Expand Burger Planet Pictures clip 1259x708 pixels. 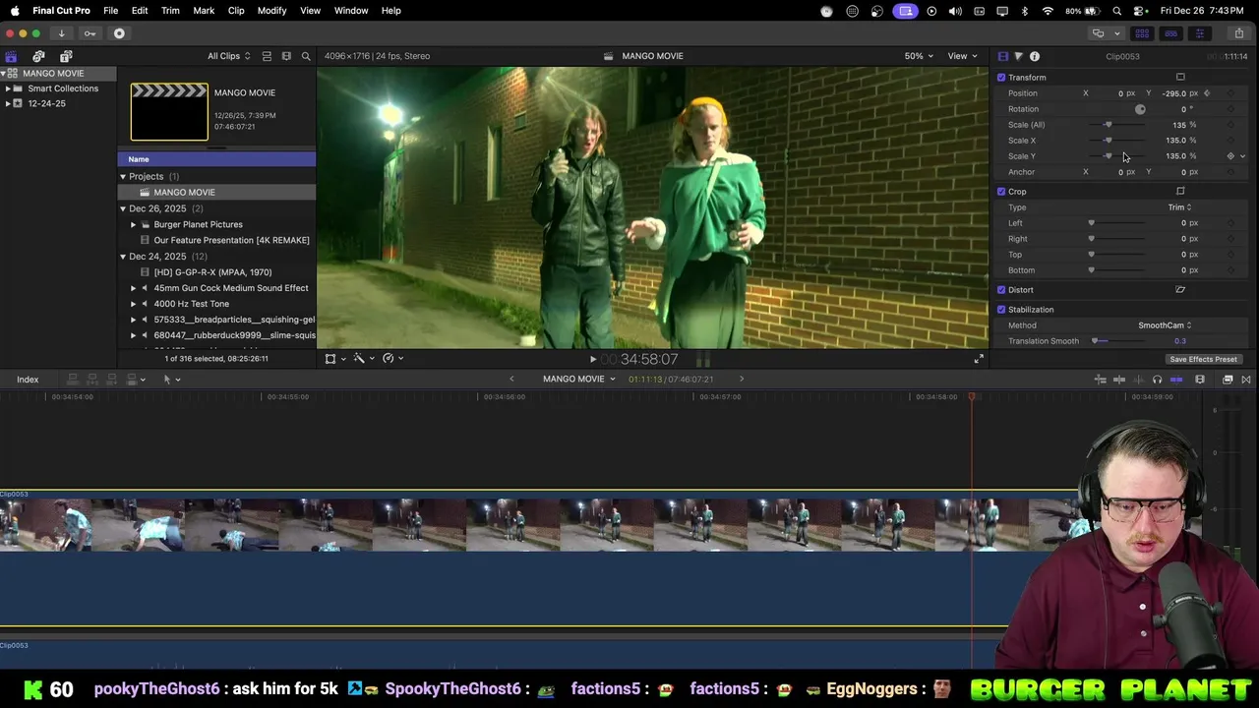pos(134,224)
